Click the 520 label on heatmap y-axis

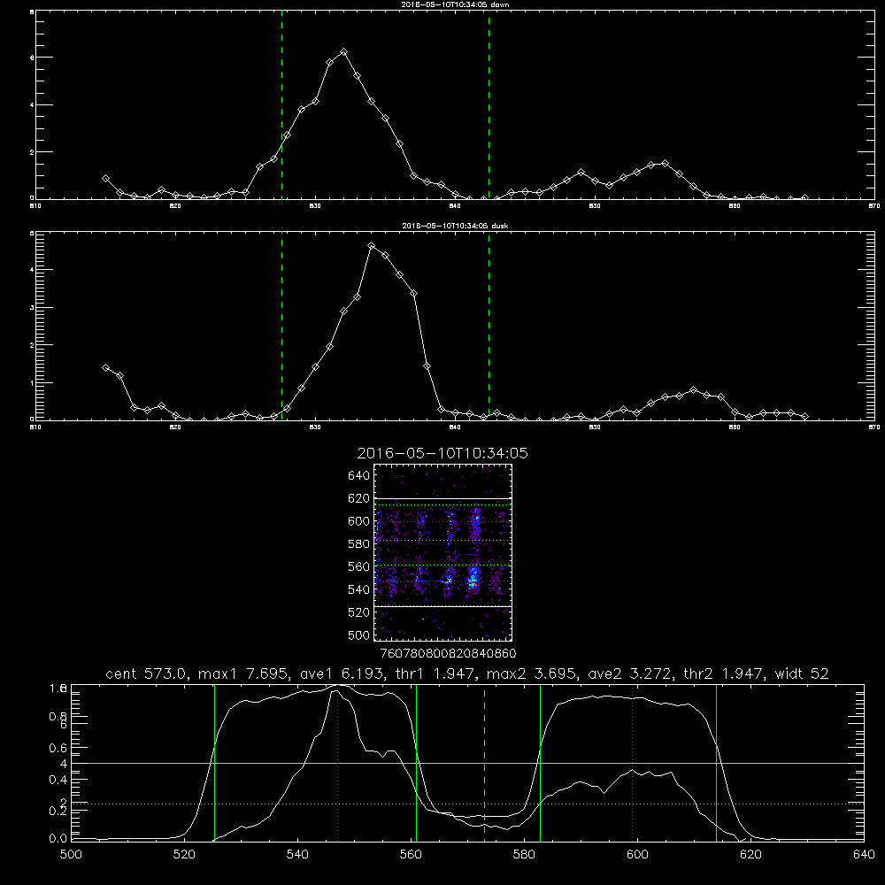[x=359, y=612]
